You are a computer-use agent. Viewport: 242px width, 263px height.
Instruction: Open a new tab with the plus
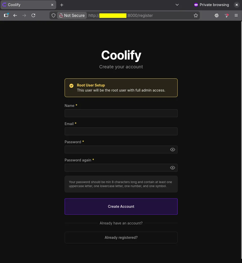62,5
